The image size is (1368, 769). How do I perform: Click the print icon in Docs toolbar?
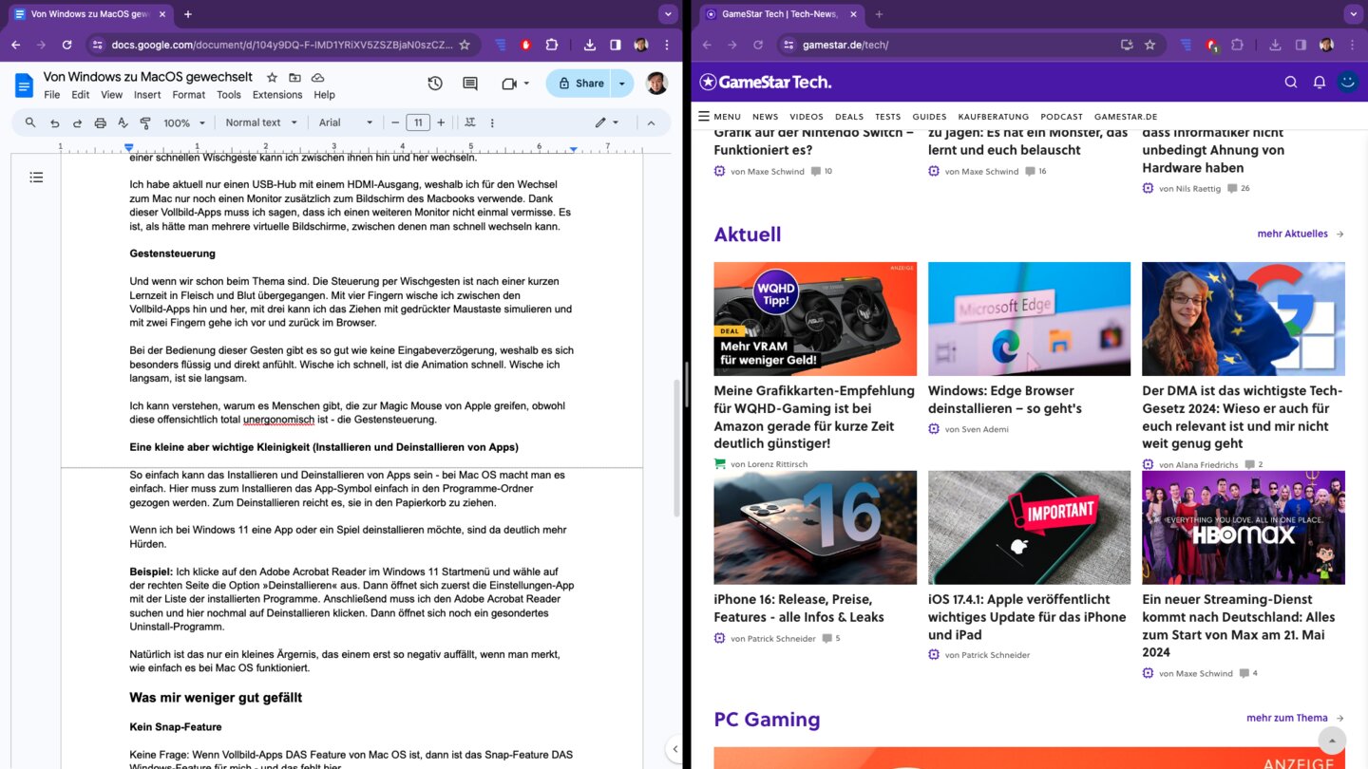click(x=100, y=122)
